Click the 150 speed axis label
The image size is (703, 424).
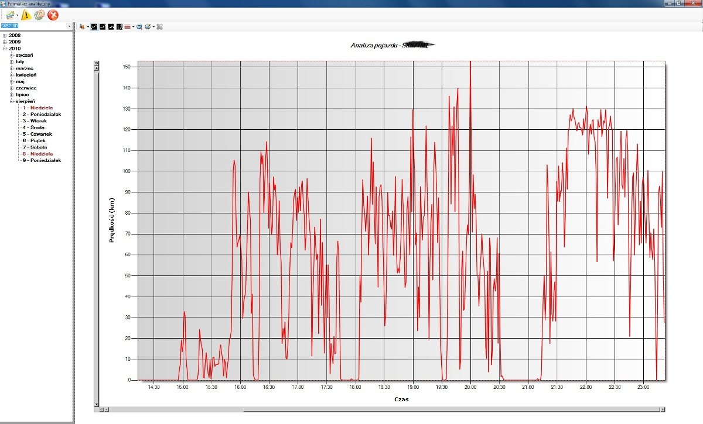[127, 67]
